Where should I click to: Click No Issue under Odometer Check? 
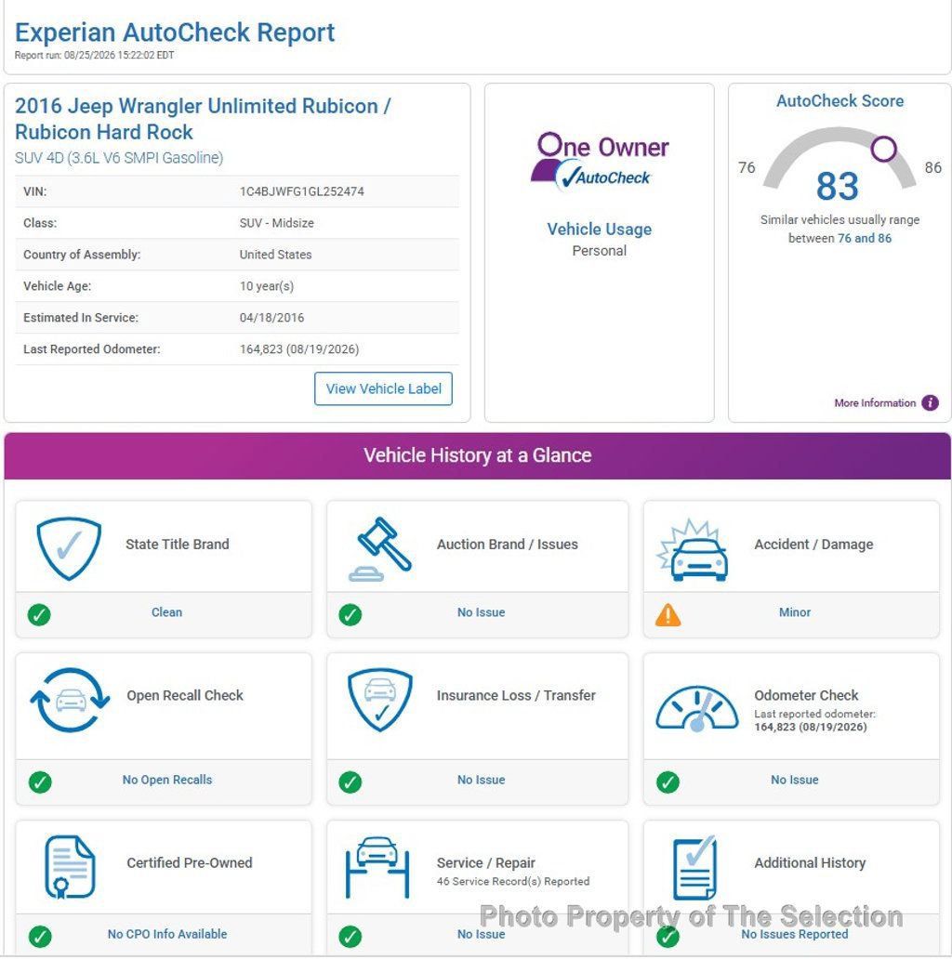pos(794,780)
